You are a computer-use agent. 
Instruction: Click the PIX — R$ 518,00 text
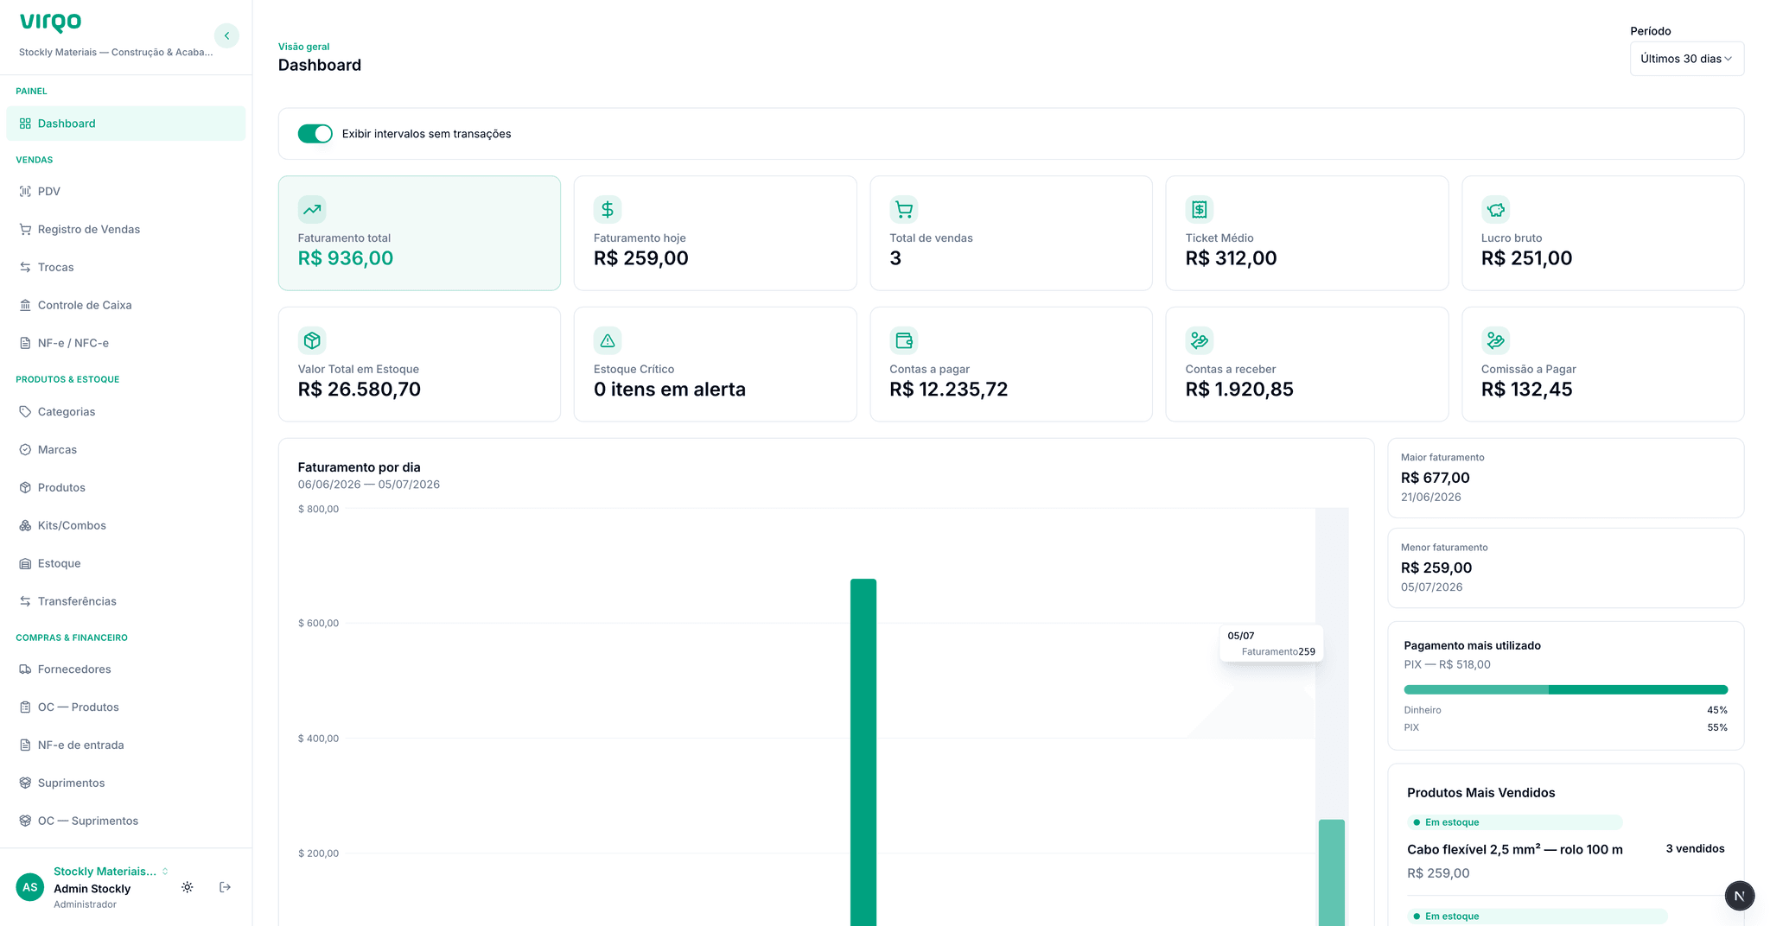[x=1448, y=664]
